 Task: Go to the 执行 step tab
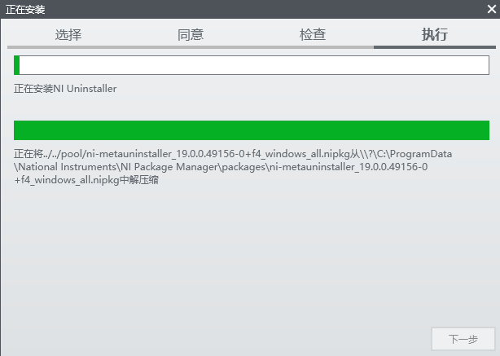(x=435, y=34)
